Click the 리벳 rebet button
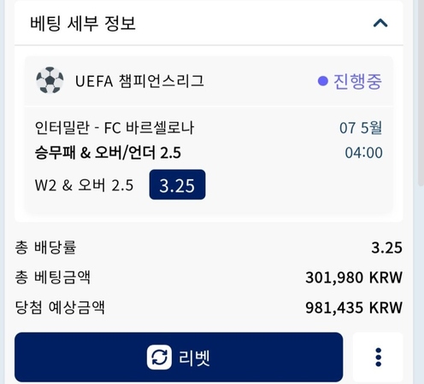Viewport: 424px width, 384px height. point(179,357)
